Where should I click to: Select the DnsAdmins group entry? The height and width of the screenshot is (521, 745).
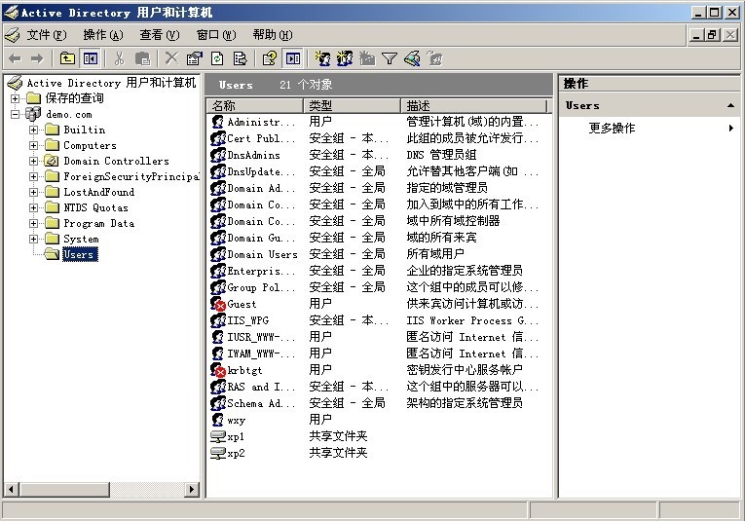click(x=253, y=155)
